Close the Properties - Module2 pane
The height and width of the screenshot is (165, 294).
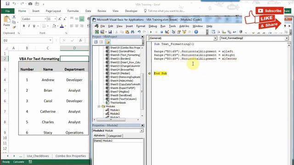[x=142, y=125]
